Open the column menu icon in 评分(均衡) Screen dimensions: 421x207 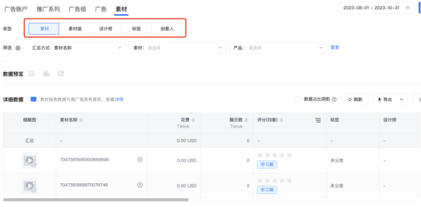pyautogui.click(x=318, y=120)
